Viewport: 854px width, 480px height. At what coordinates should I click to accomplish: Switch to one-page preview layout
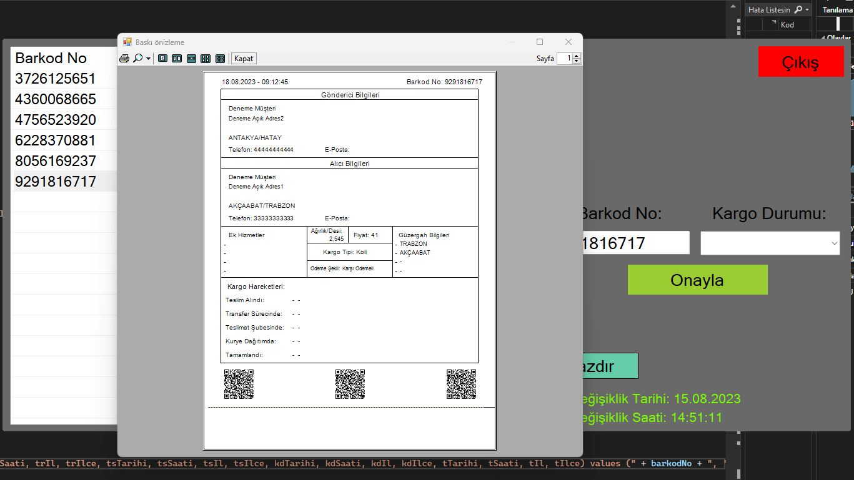(x=162, y=58)
